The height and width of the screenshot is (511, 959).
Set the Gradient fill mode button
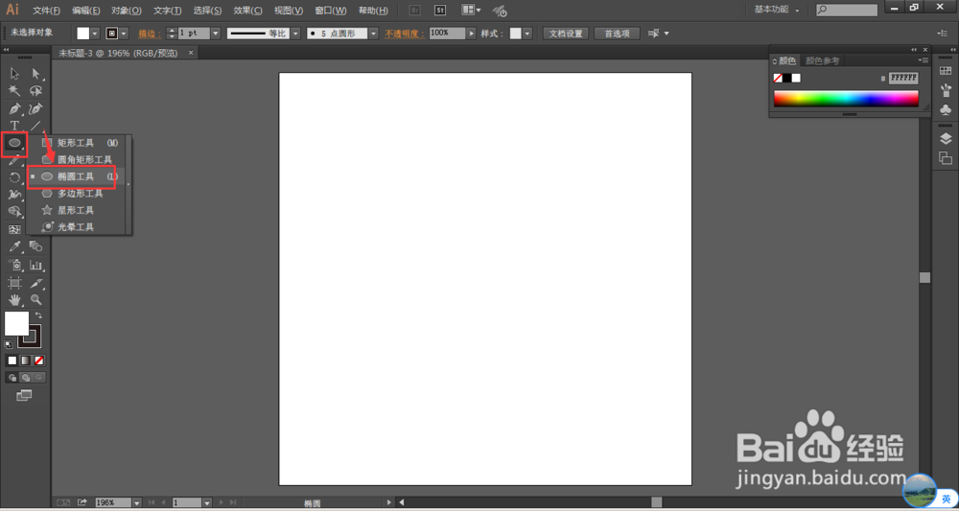[x=25, y=360]
